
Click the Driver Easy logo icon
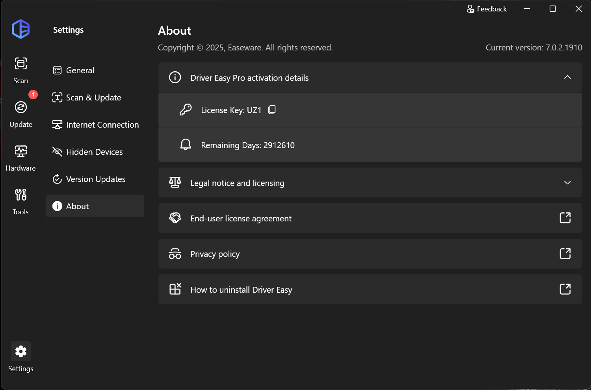pos(20,29)
